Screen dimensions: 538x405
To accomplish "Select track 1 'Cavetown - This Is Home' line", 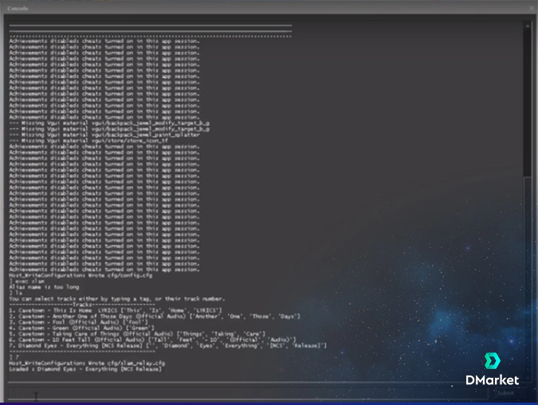I will pyautogui.click(x=116, y=310).
